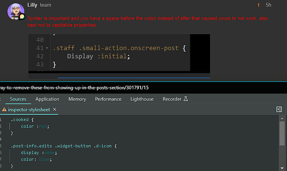
Task: Collapse code block at line 41 arrow
Action: click(x=47, y=48)
